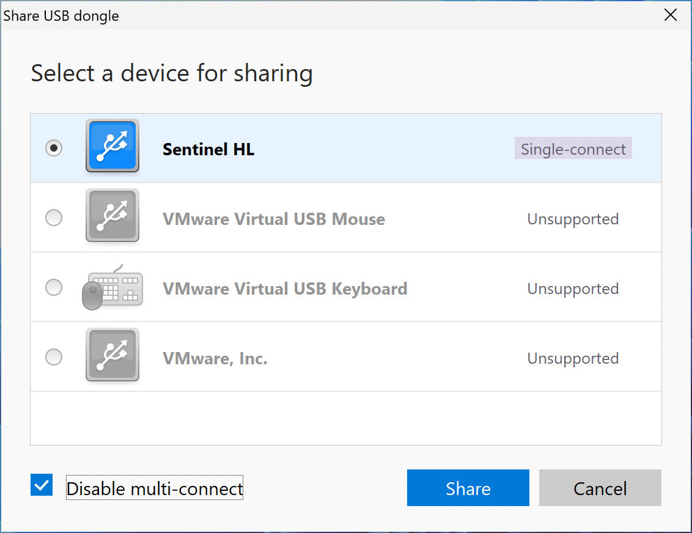Screen dimensions: 692x533
Task: Close the Share USB dongle window
Action: [x=671, y=15]
